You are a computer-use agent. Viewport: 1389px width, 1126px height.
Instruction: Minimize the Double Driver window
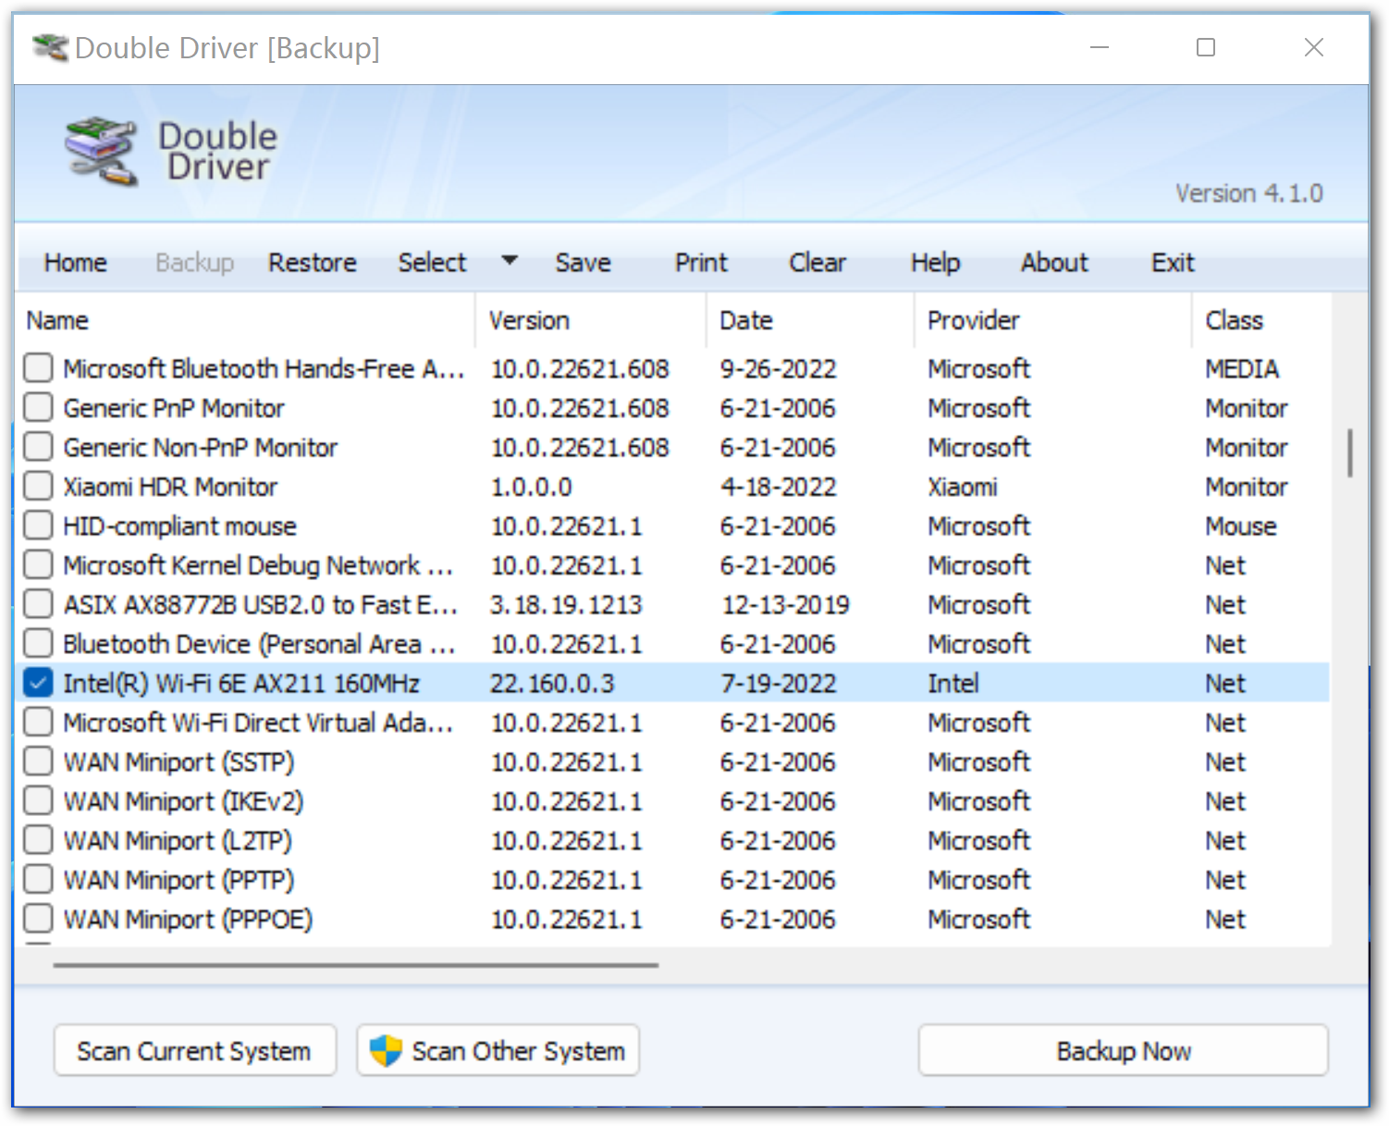[1099, 47]
